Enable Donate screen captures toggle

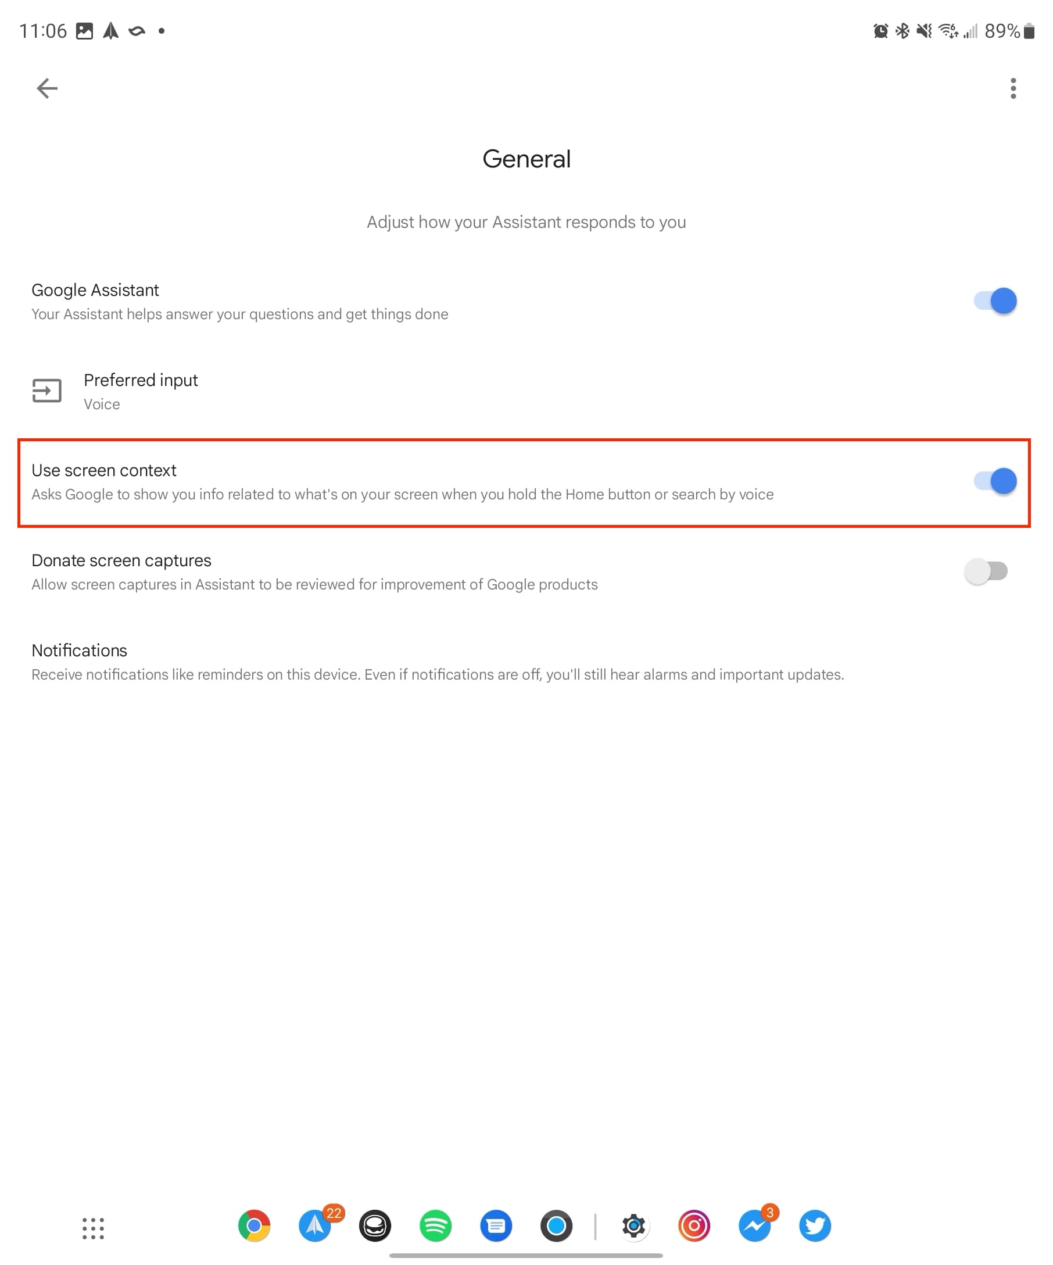pyautogui.click(x=986, y=570)
